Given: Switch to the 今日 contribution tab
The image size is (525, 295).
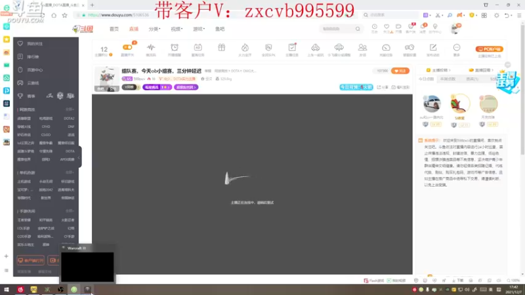Looking at the screenshot, I should 426,79.
